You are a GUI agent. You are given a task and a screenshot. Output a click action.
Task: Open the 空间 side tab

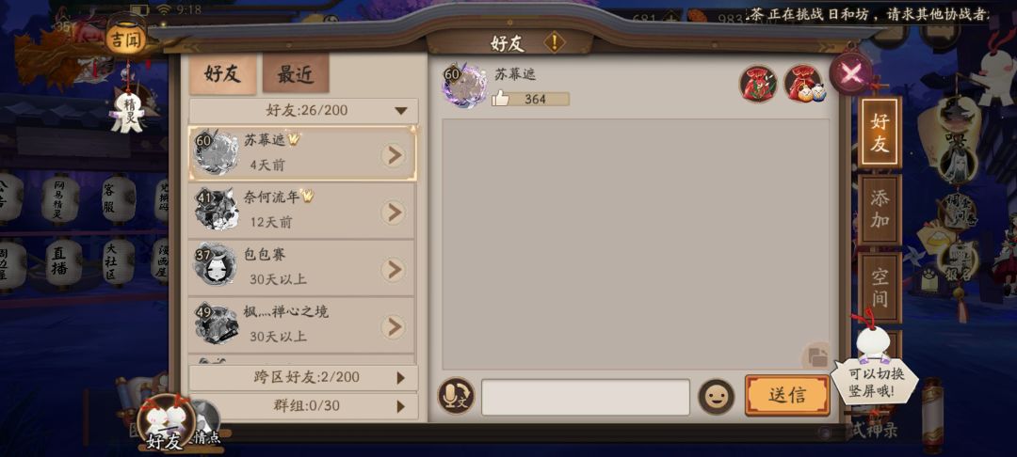tap(880, 288)
